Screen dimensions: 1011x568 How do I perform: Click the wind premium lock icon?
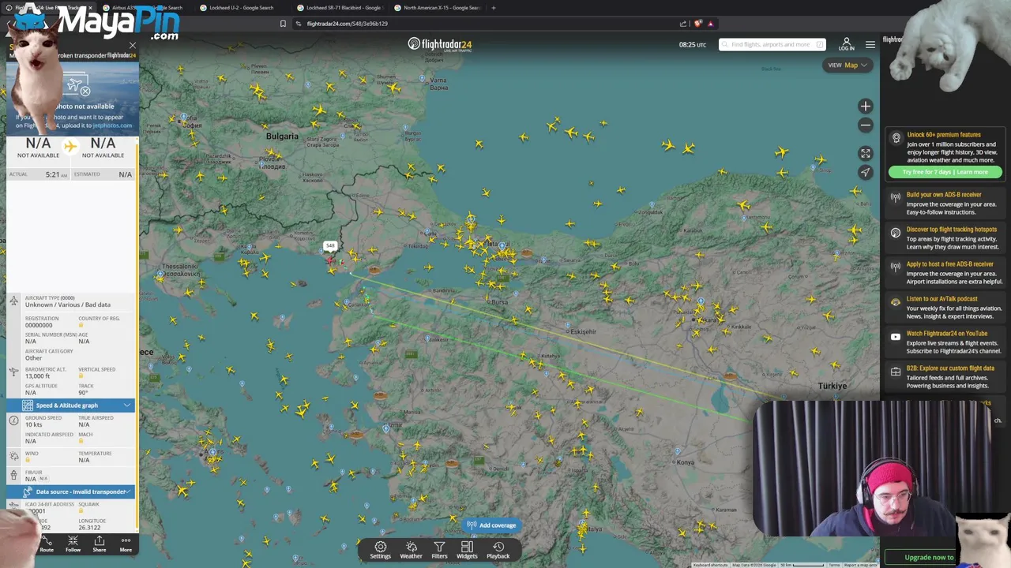point(28,460)
